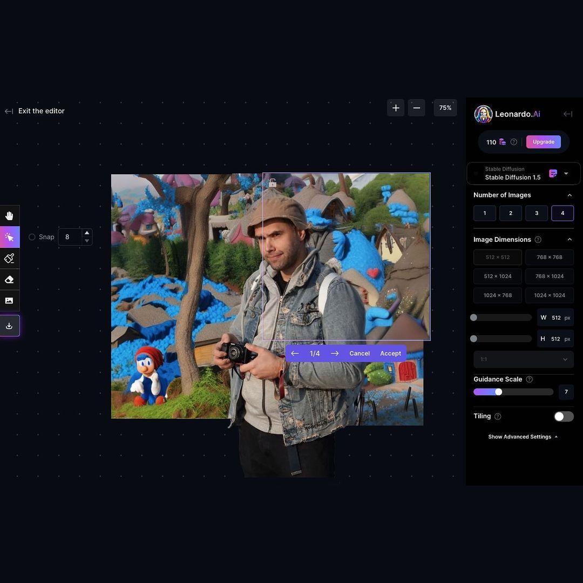
Task: Choose the 1024 × 768 dimension preset
Action: [x=498, y=295]
